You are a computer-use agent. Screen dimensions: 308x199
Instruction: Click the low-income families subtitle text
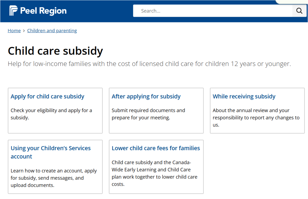(x=149, y=64)
